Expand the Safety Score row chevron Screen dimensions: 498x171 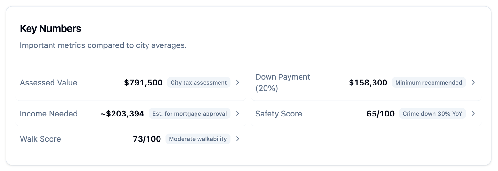473,114
